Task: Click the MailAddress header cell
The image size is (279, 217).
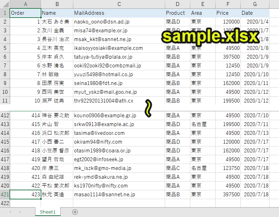Action: [119, 13]
